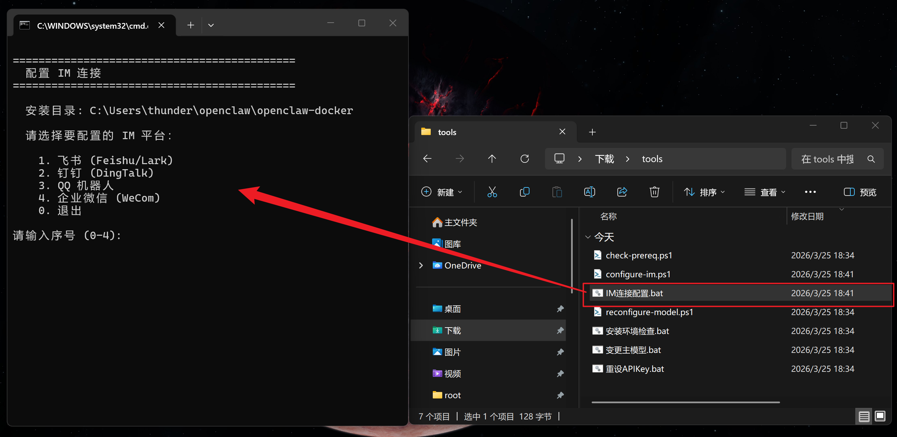Click the Share icon in Explorer toolbar
The height and width of the screenshot is (437, 897).
point(622,192)
